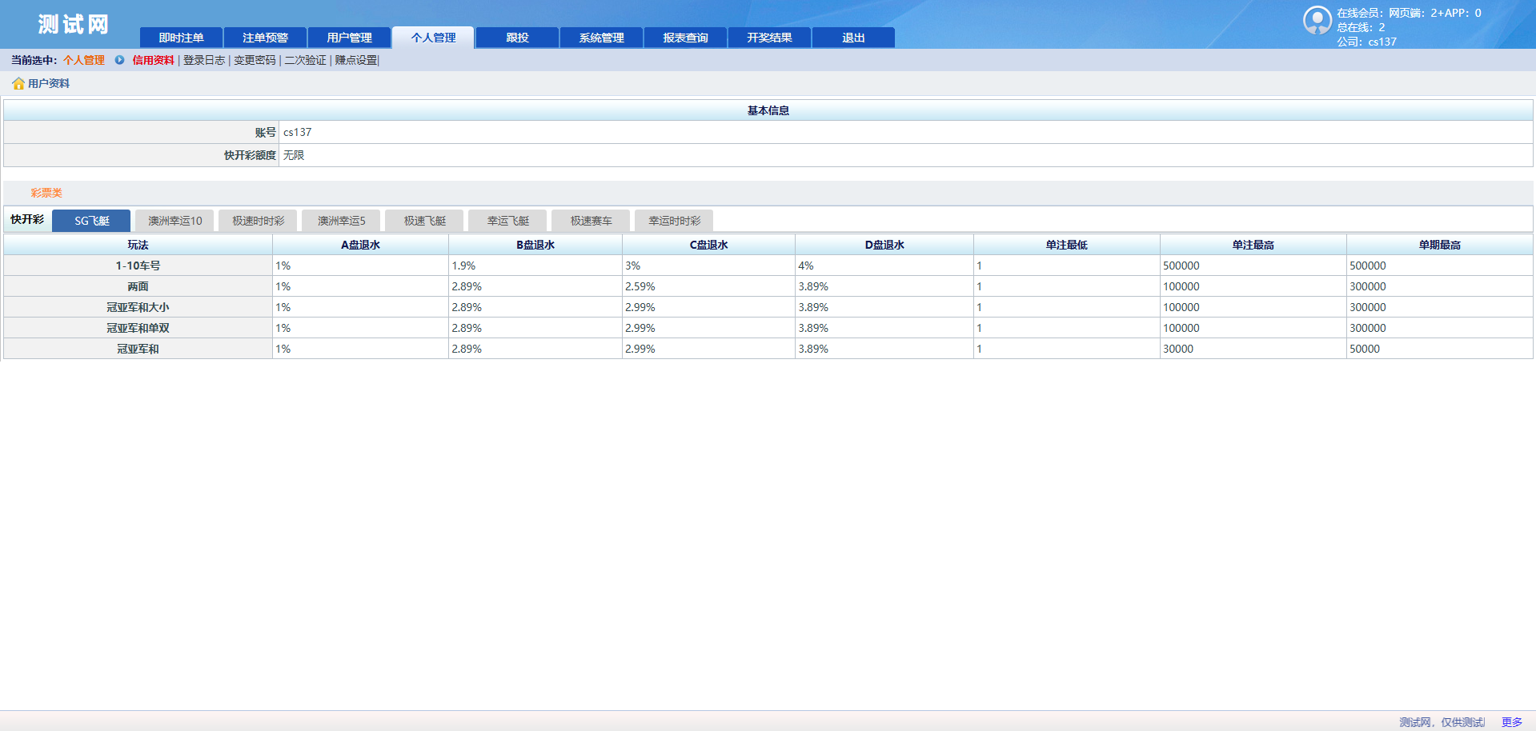This screenshot has height=731, width=1536.
Task: Click the home icon beside 用户资料
Action: [18, 83]
